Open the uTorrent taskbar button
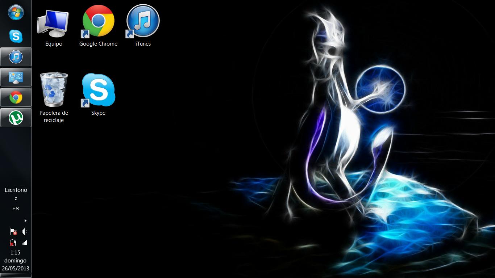This screenshot has width=495, height=278. point(16,118)
